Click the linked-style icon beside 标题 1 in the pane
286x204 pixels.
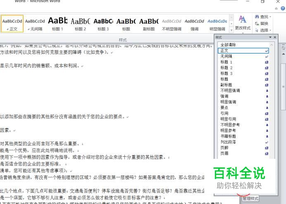click(267, 62)
